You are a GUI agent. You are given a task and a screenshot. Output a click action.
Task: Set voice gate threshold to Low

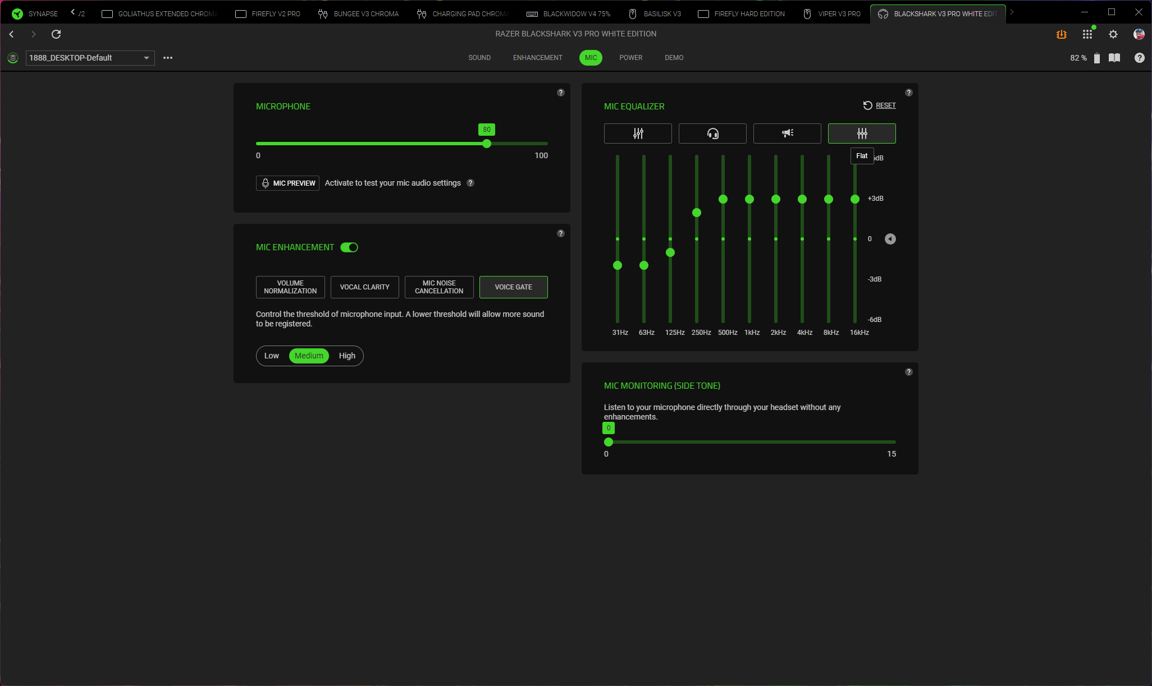pos(272,356)
